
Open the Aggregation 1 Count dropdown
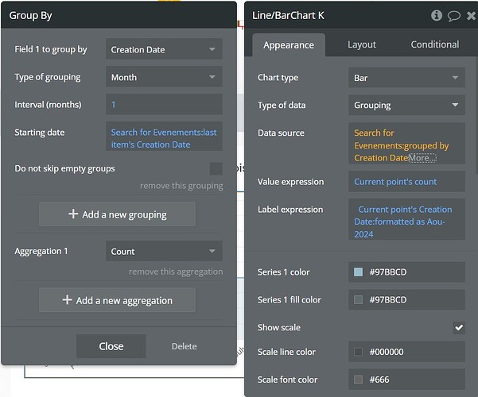coord(164,251)
